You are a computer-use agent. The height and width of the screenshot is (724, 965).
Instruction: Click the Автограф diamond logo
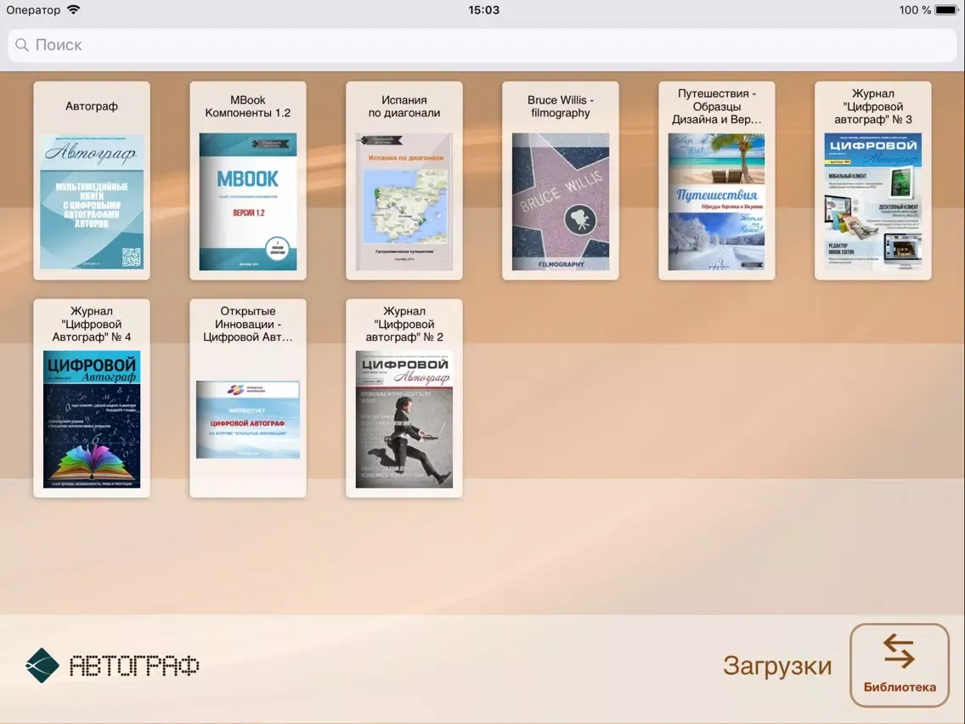pyautogui.click(x=42, y=665)
